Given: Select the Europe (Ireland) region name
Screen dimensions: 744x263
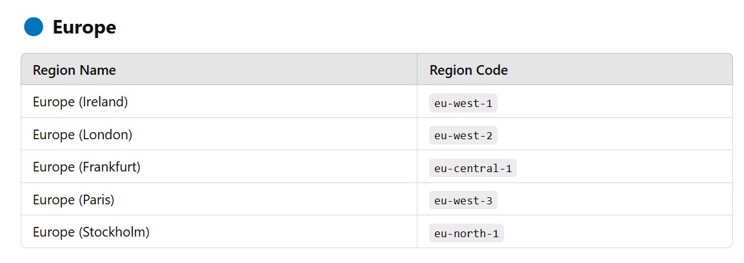Looking at the screenshot, I should [x=80, y=102].
